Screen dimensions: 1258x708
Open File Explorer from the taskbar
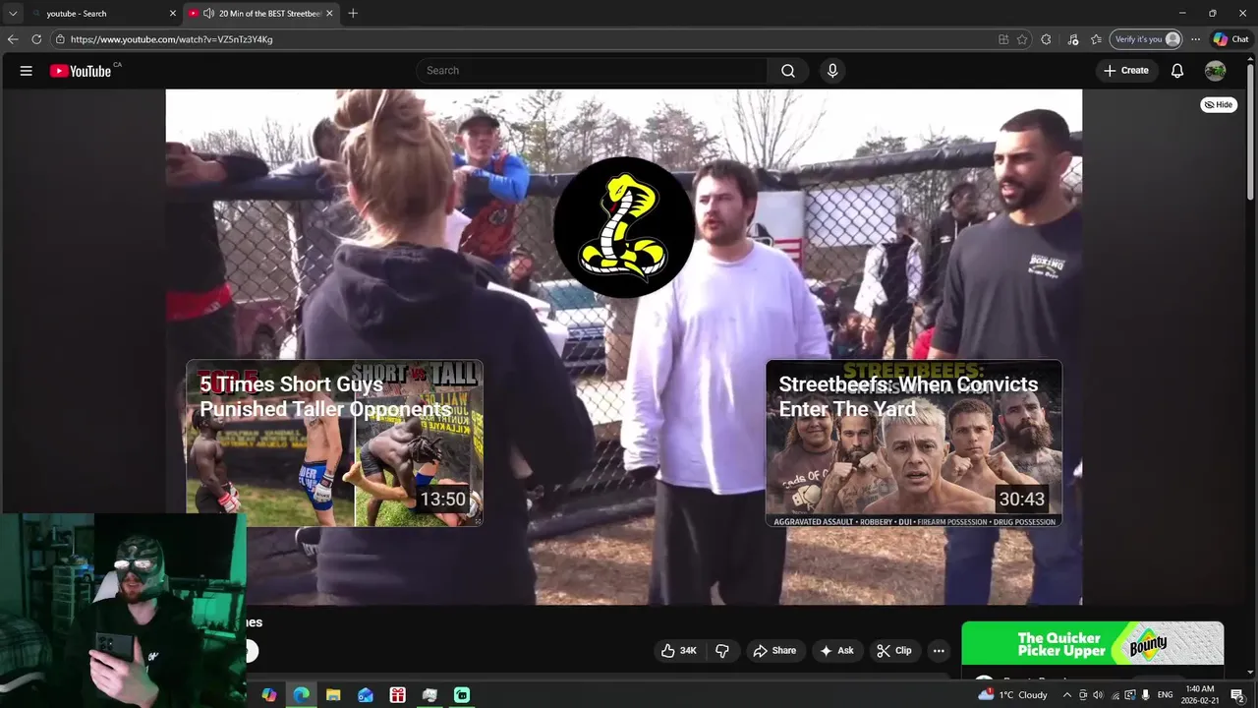[333, 695]
